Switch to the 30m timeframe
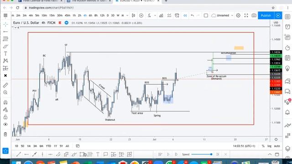The image size is (292, 164). tap(60, 15)
